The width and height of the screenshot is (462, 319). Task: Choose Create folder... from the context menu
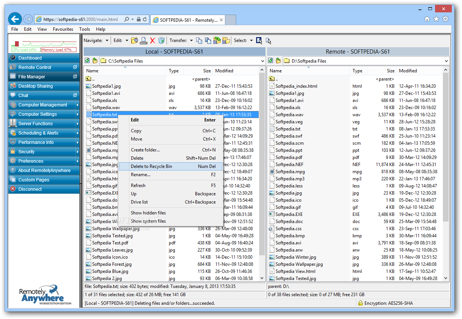click(171, 150)
